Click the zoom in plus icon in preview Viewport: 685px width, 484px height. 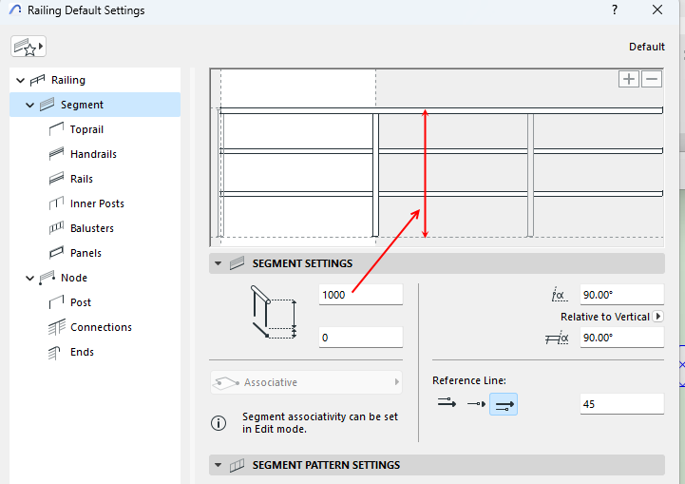[x=629, y=79]
